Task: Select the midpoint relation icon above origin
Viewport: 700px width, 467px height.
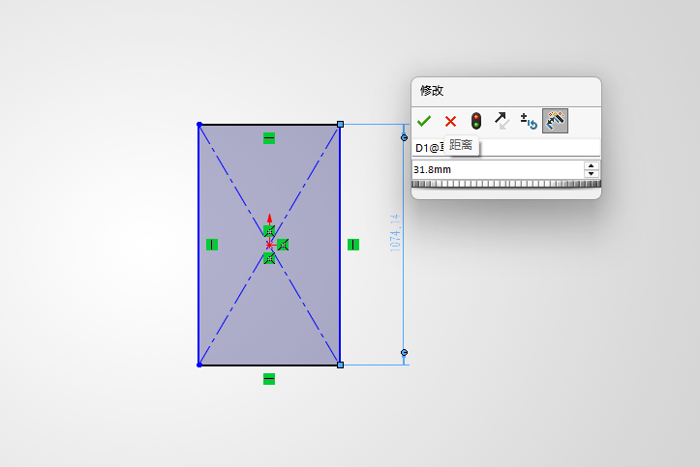Action: pyautogui.click(x=269, y=231)
